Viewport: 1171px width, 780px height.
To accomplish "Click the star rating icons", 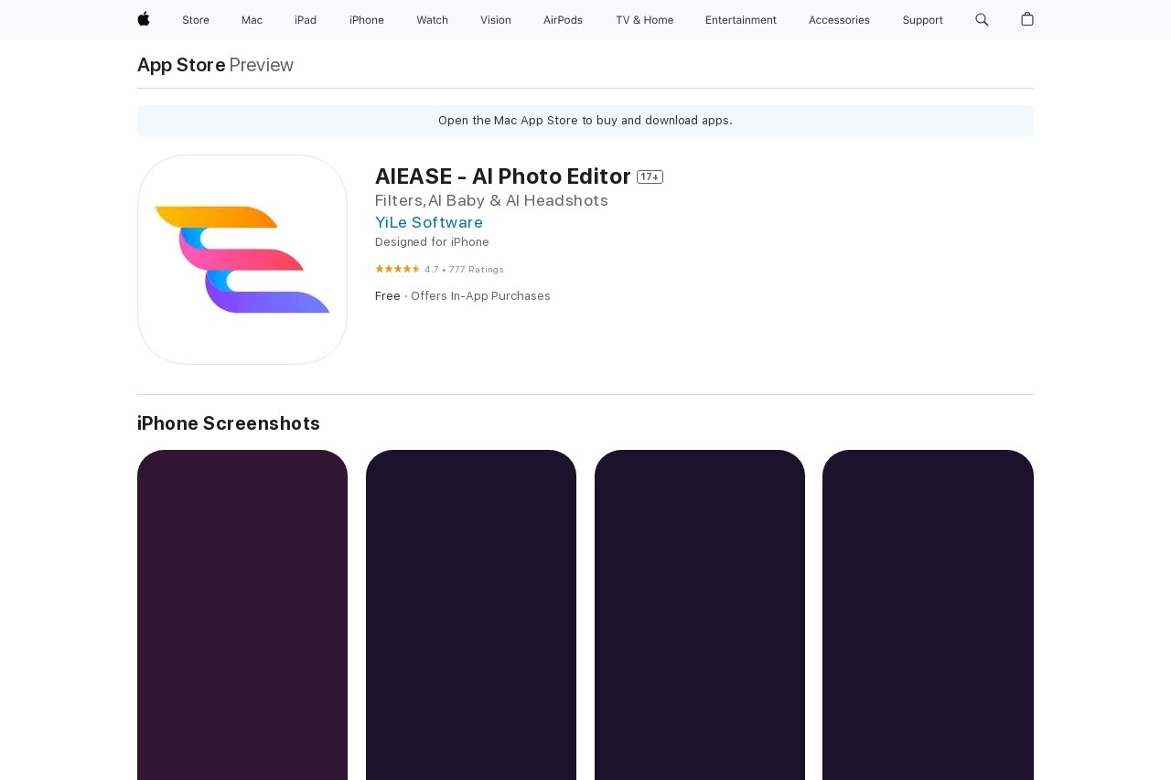I will (x=397, y=269).
